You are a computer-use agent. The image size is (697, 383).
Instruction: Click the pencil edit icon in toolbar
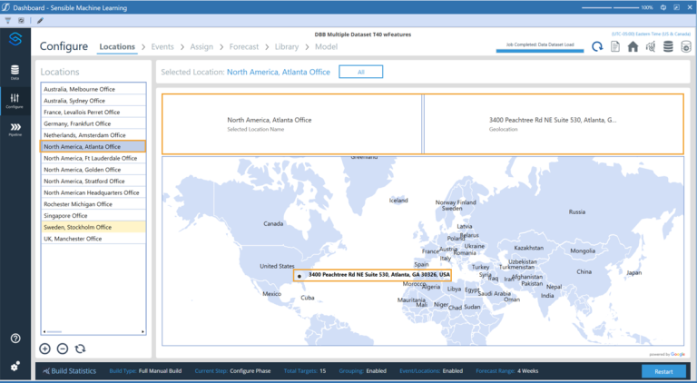[40, 21]
